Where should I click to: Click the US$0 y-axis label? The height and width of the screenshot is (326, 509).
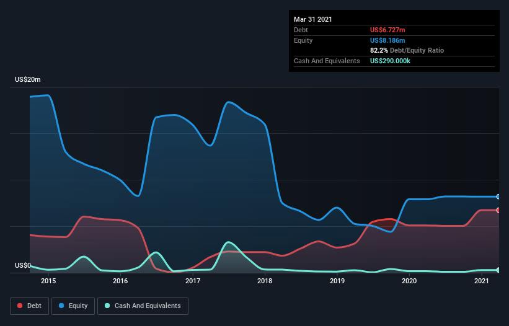23,265
